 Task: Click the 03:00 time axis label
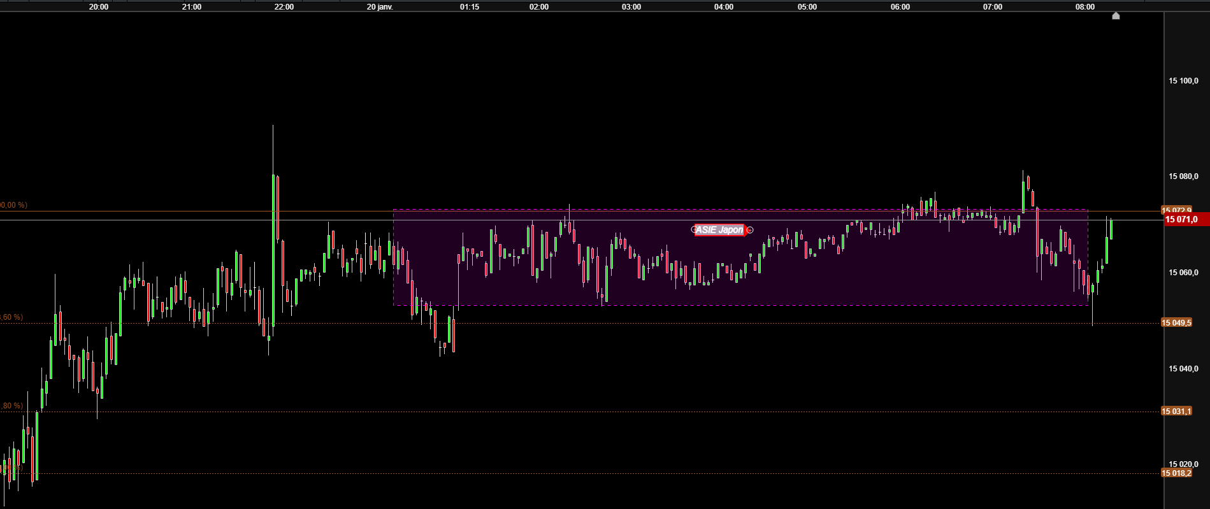coord(631,7)
